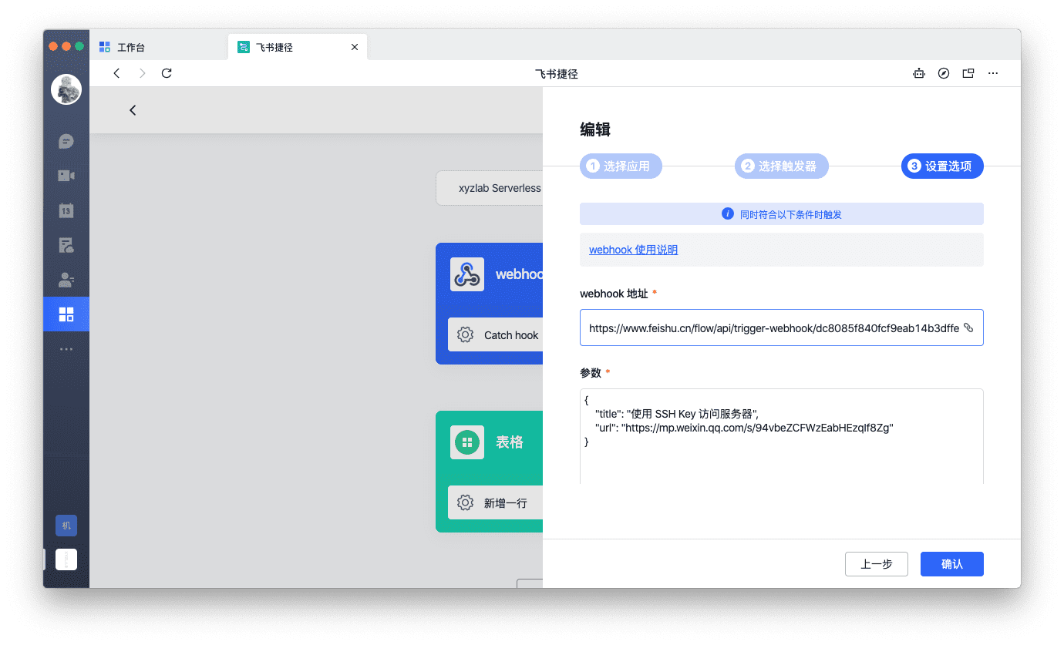Screen dimensions: 1064x645
Task: Select the 飞书捷径 tab
Action: (298, 47)
